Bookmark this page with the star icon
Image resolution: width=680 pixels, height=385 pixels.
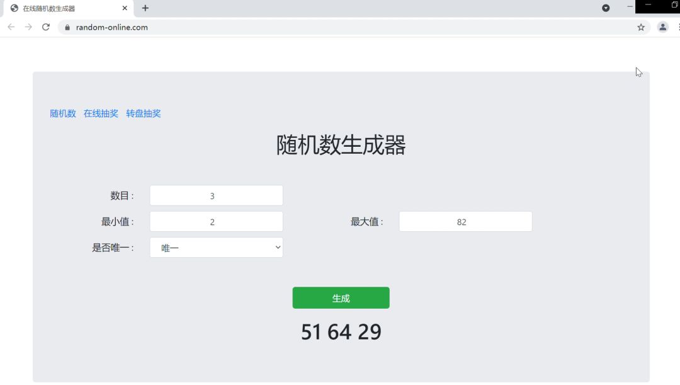pyautogui.click(x=641, y=27)
